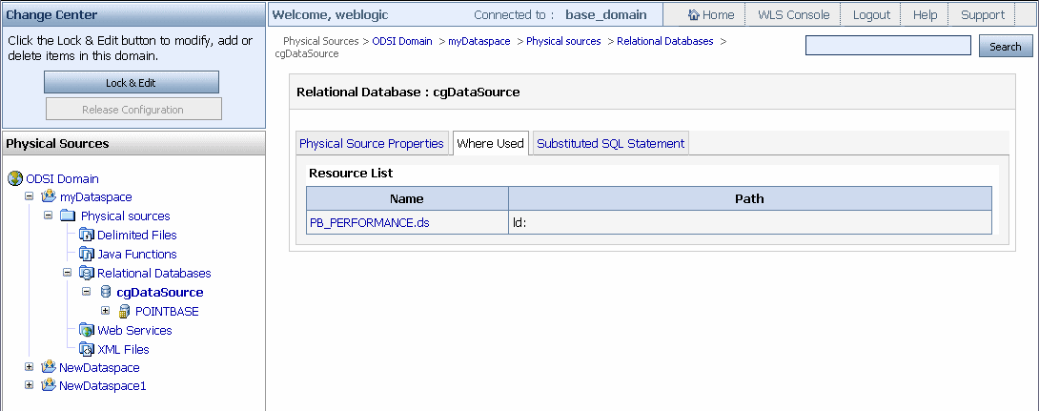Click the 'Relational Database : cgDataSource' title
The width and height of the screenshot is (1039, 411).
click(x=408, y=92)
